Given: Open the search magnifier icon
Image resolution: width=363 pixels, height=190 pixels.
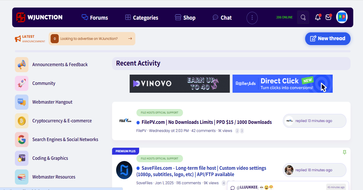Looking at the screenshot, I should coord(303,17).
